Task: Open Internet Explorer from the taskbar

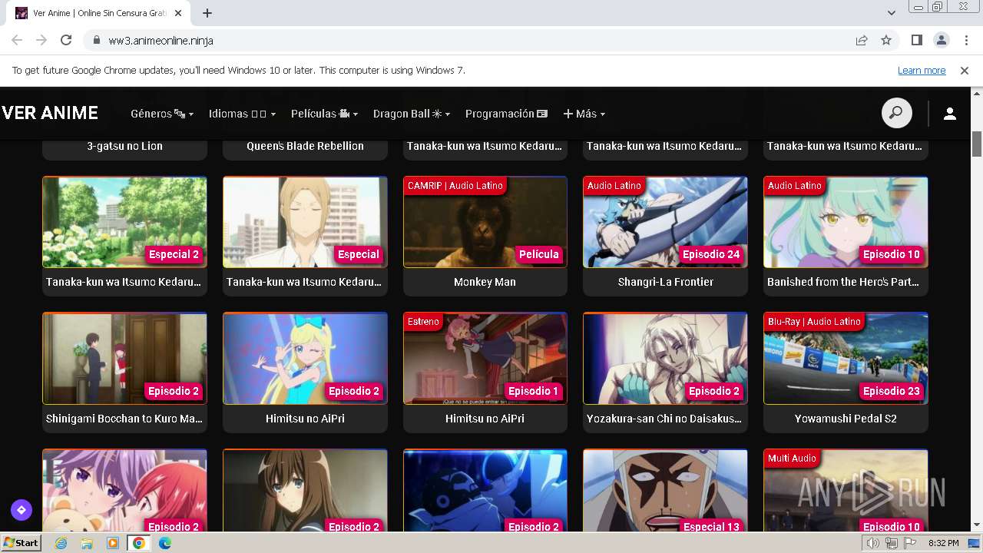Action: pyautogui.click(x=61, y=543)
